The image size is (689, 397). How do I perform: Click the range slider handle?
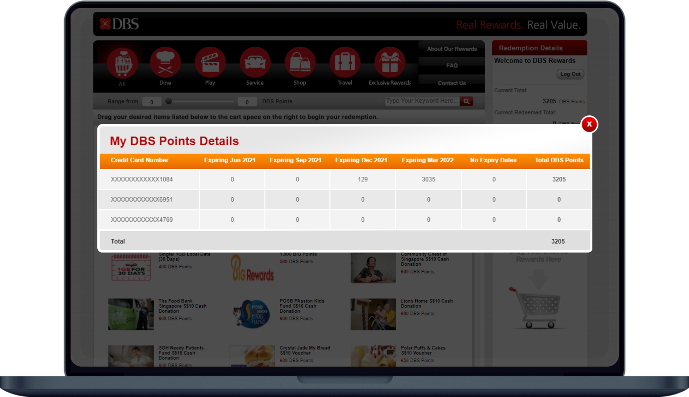pyautogui.click(x=169, y=101)
